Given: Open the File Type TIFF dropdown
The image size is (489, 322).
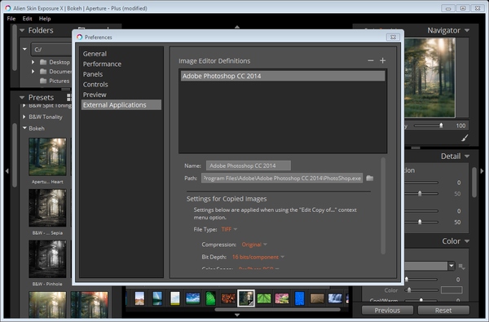Looking at the screenshot, I should pyautogui.click(x=229, y=229).
